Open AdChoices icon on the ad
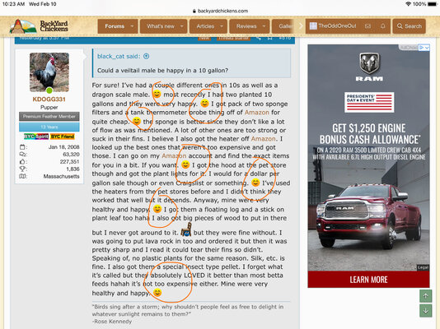440x329 pixels. (x=424, y=48)
